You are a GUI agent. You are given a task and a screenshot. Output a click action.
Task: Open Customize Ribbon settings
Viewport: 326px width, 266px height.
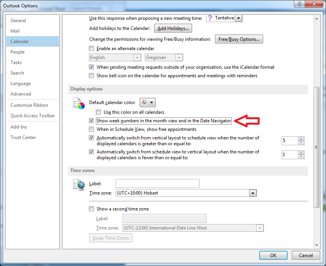click(33, 105)
